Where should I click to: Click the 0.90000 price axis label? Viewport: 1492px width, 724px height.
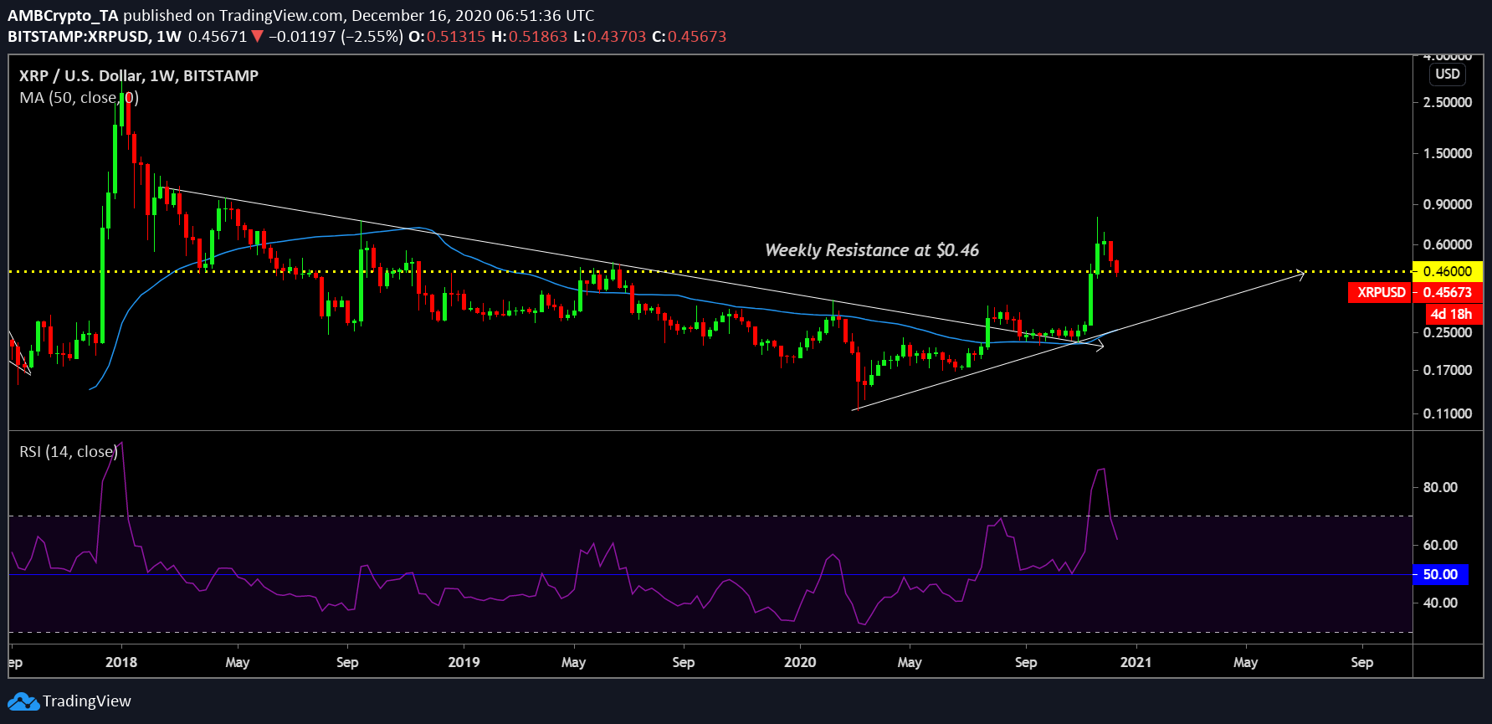click(1448, 204)
